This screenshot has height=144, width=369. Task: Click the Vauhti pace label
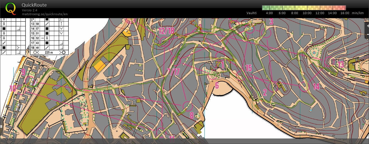[x=251, y=13]
